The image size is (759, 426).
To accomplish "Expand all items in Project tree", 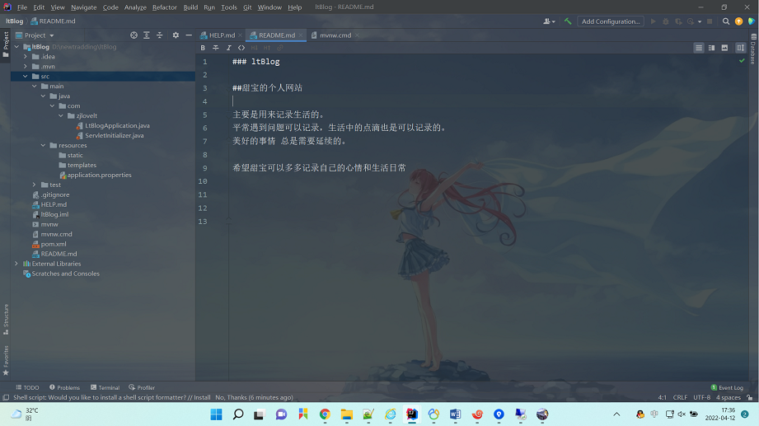I will coord(147,35).
